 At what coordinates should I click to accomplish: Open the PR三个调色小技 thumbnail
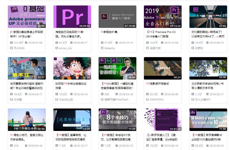pyautogui.click(x=27, y=120)
